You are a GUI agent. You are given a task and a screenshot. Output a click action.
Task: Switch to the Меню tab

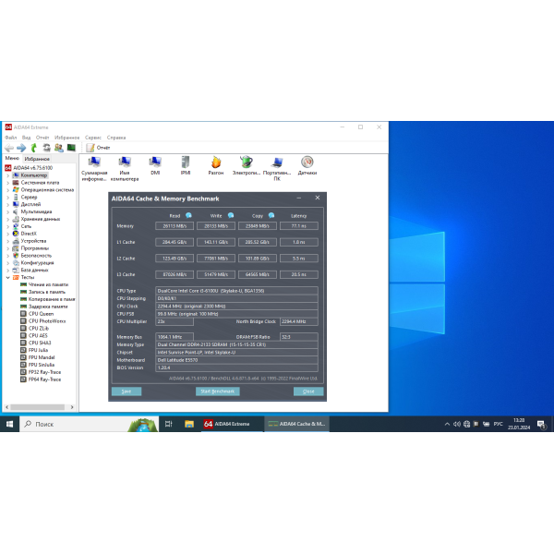12,158
